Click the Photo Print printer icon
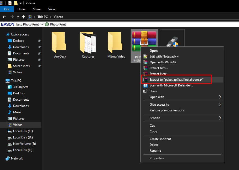This screenshot has width=239, height=170. 47,24
